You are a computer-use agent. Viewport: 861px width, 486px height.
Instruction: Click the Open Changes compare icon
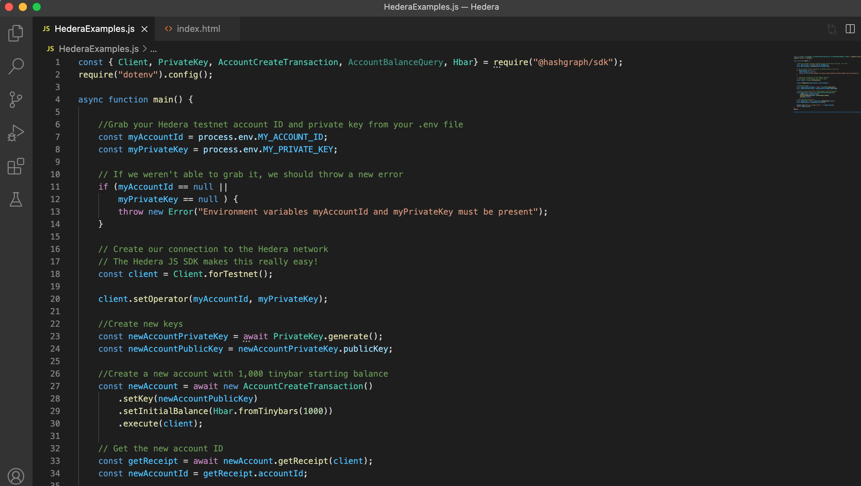(832, 29)
